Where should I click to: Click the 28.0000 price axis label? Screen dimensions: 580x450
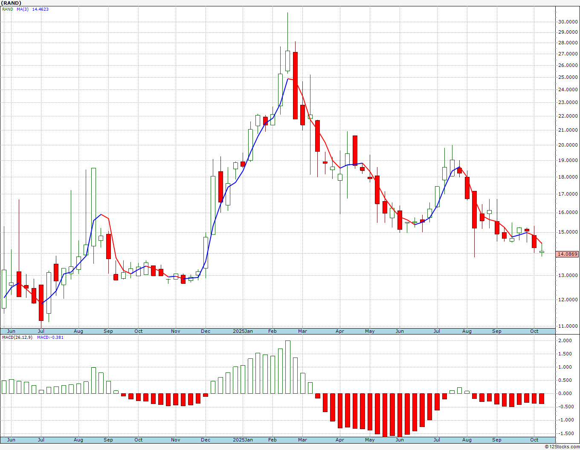[568, 43]
